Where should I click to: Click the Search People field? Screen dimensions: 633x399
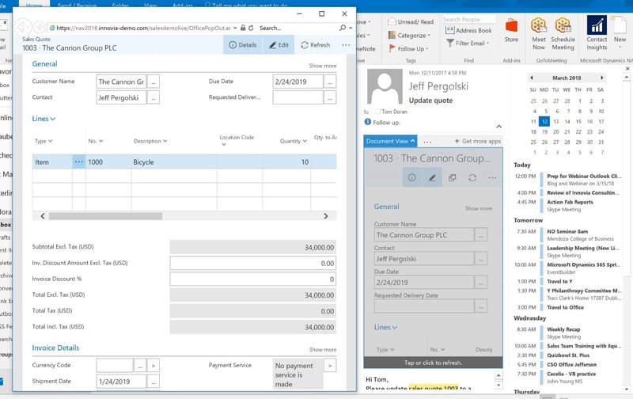[x=468, y=19]
